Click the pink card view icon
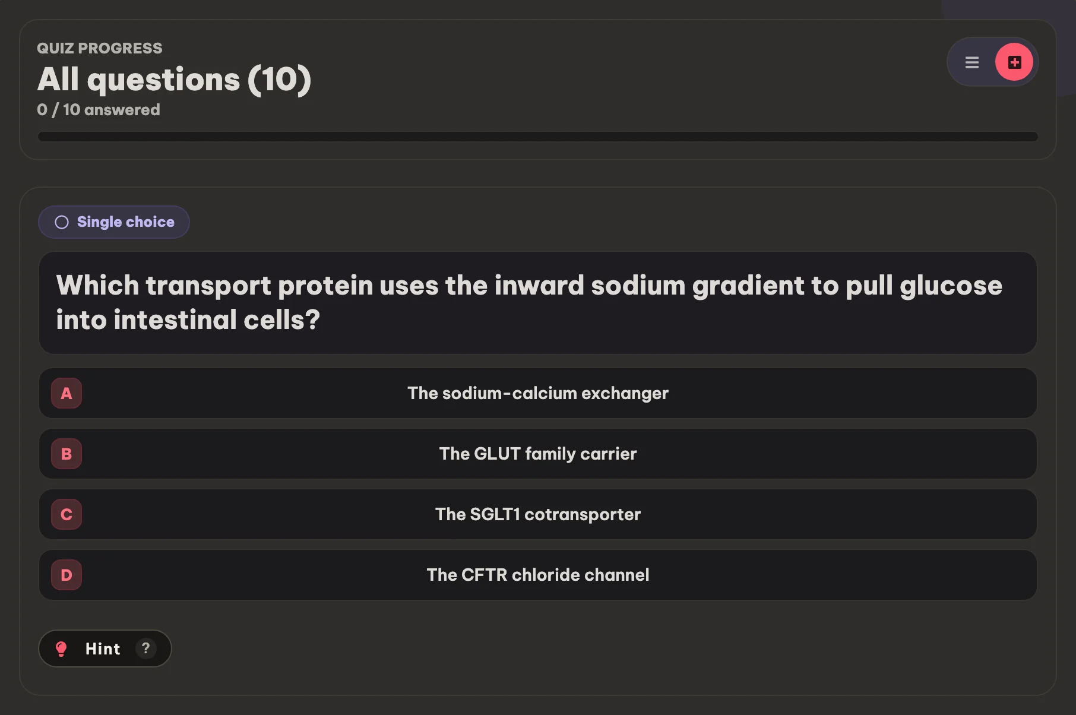 click(1014, 62)
